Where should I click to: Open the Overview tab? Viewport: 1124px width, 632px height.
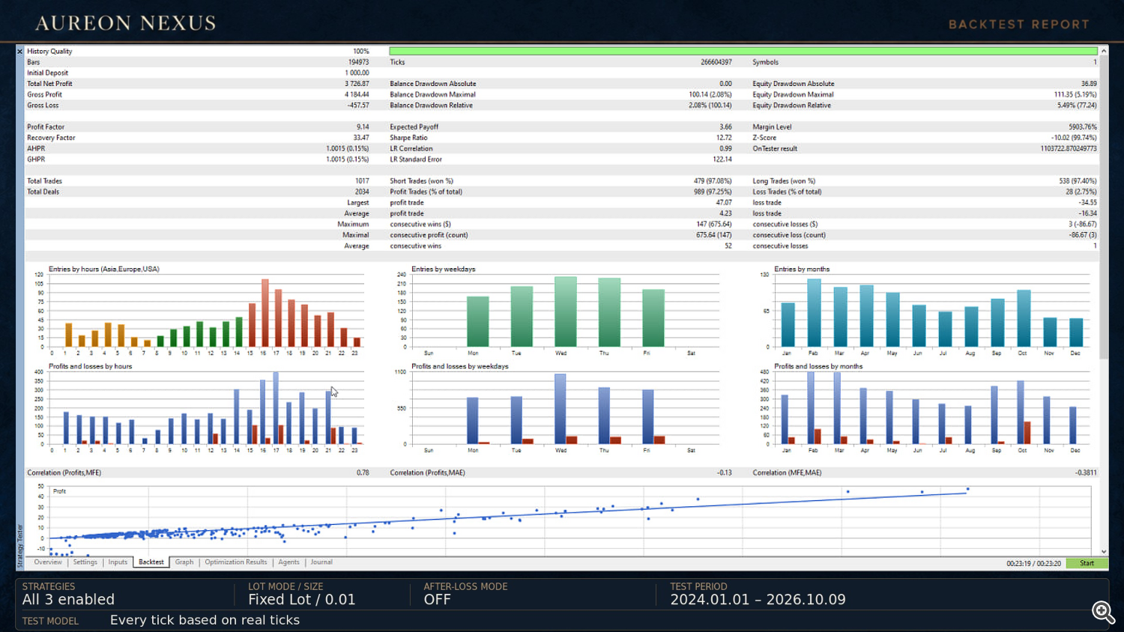pyautogui.click(x=48, y=562)
